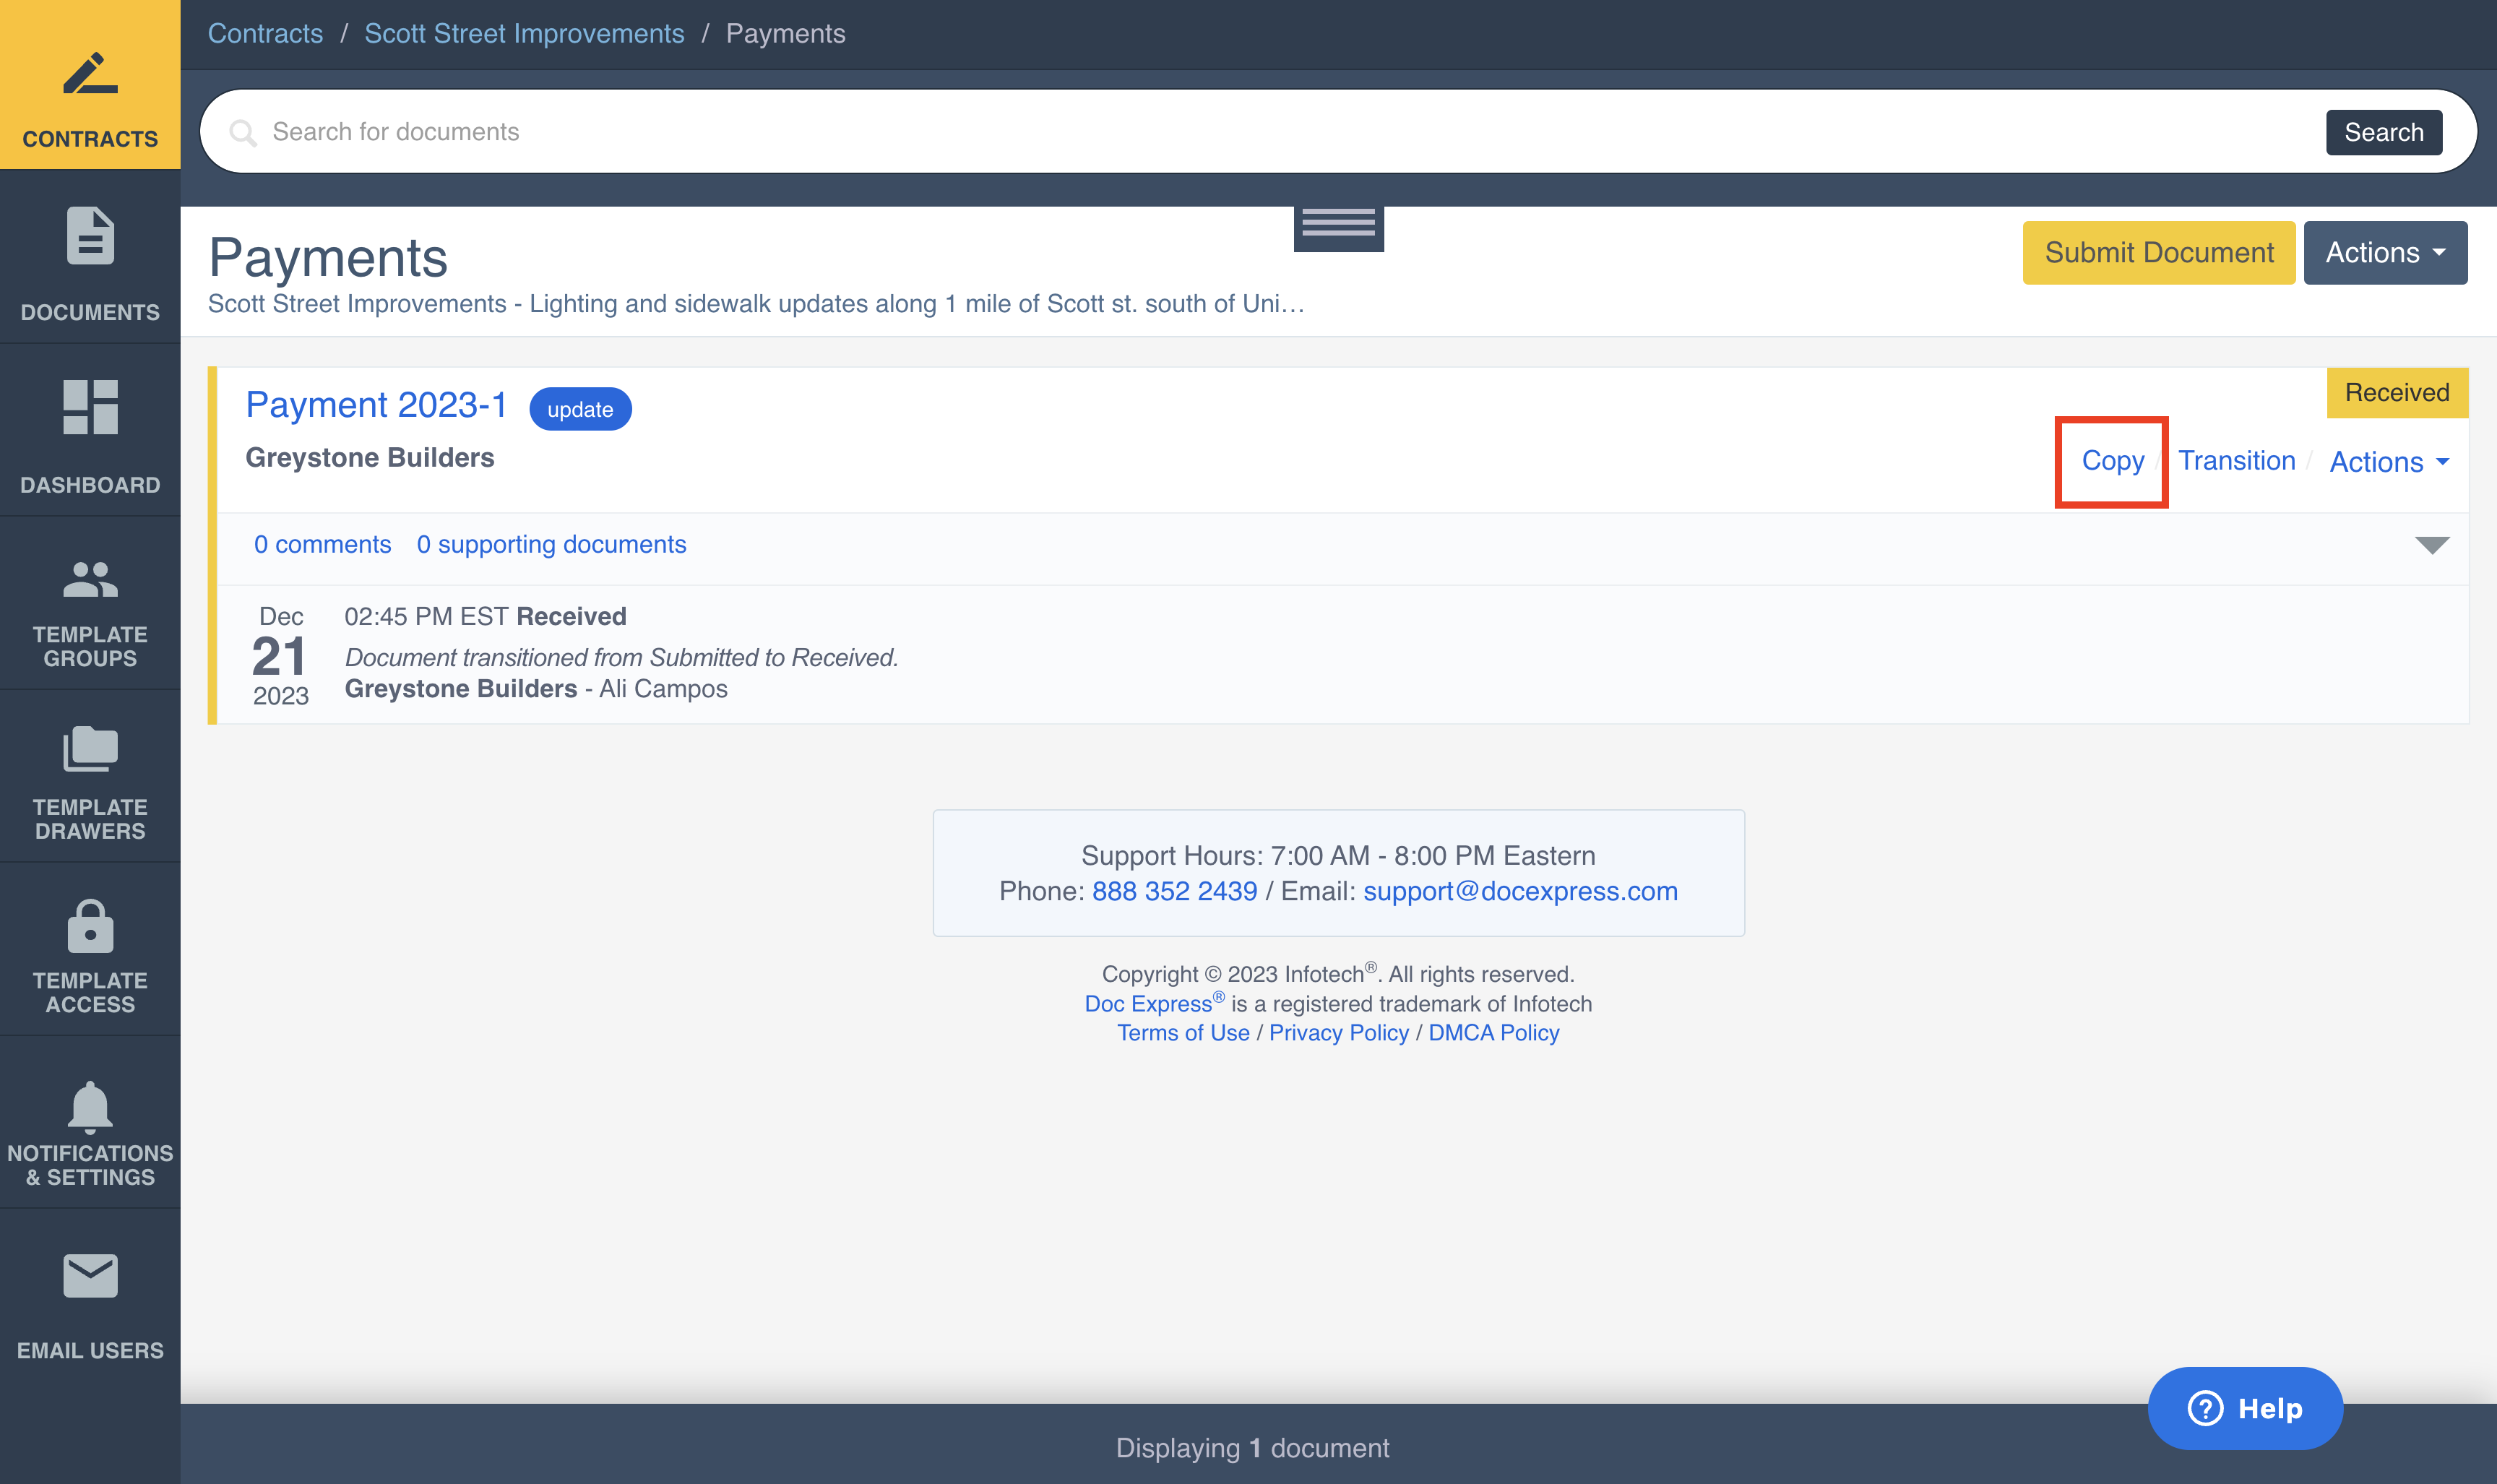Image resolution: width=2497 pixels, height=1484 pixels.
Task: Open the Actions dropdown for Payment 2023-1
Action: click(x=2389, y=461)
